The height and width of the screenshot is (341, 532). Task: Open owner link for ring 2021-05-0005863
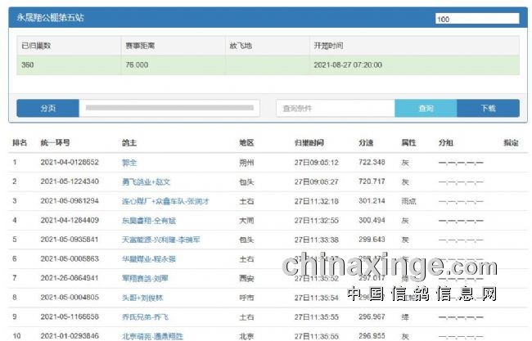click(151, 258)
